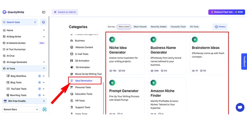Like the Brainstorm Ideas heart icon
Screen dimensions: 247x123
(201, 71)
